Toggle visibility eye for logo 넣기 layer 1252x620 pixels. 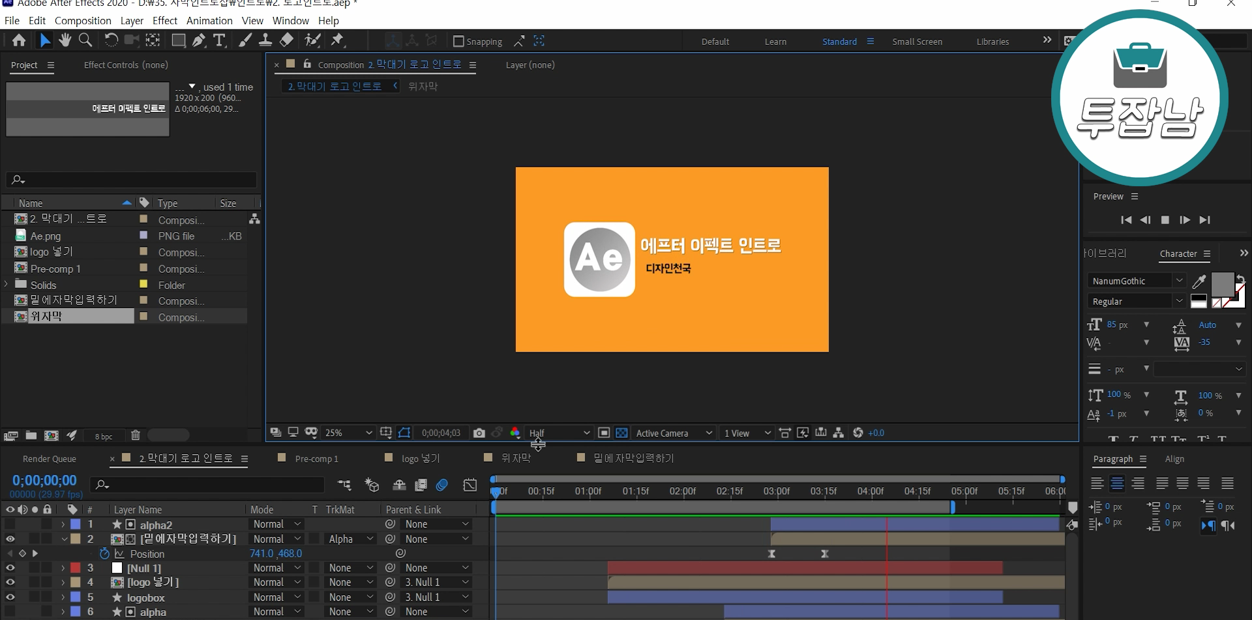[x=10, y=582]
